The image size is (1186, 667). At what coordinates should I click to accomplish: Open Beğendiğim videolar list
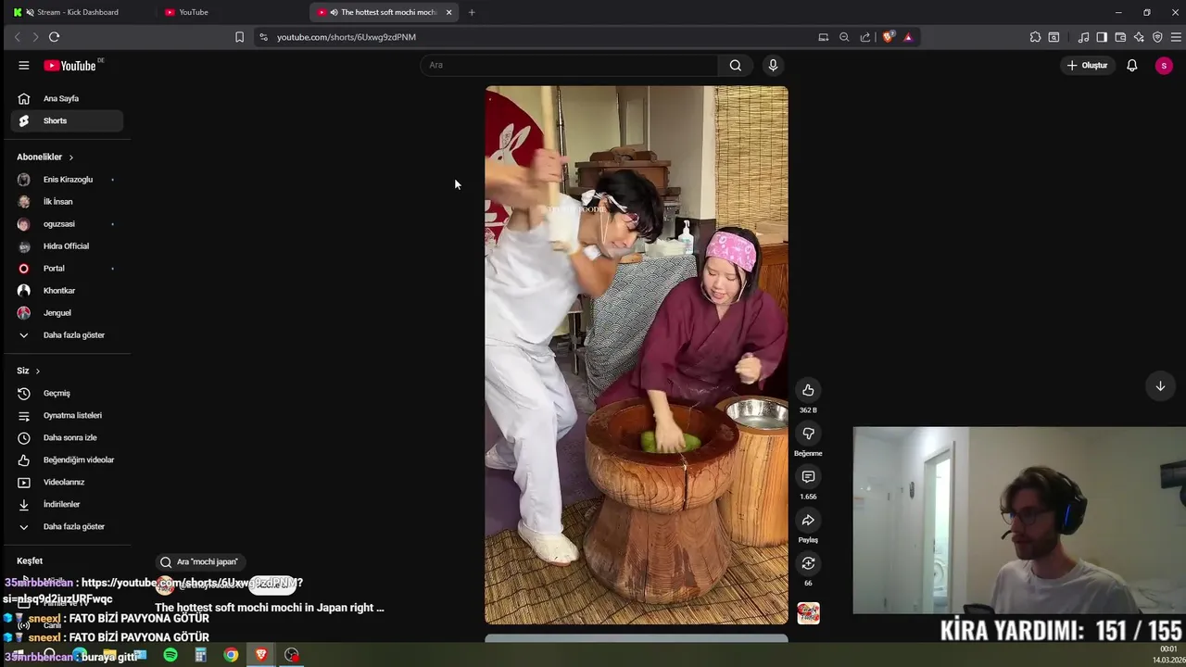pyautogui.click(x=67, y=459)
